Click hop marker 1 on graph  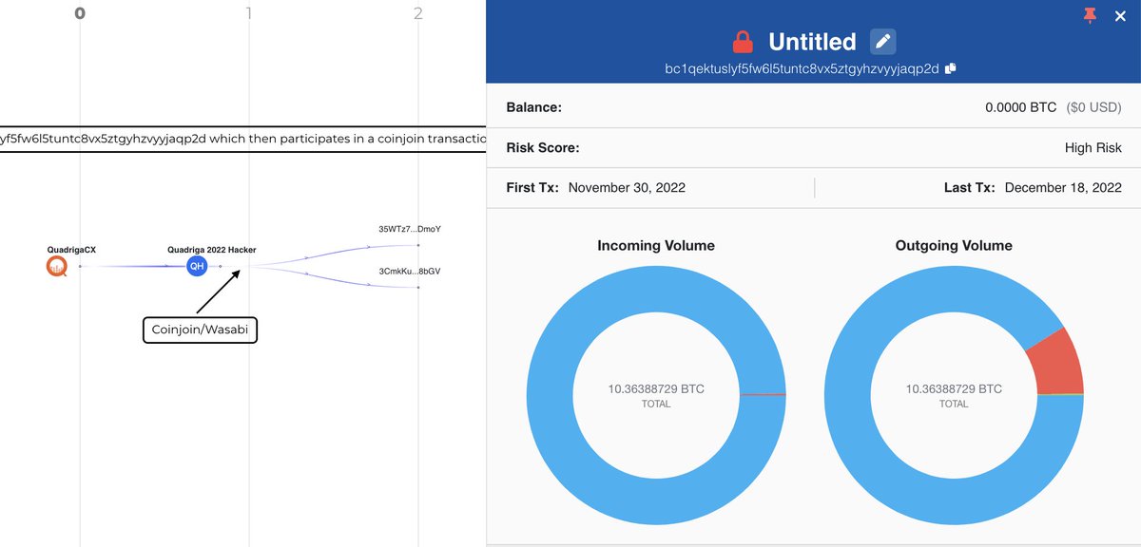click(249, 13)
